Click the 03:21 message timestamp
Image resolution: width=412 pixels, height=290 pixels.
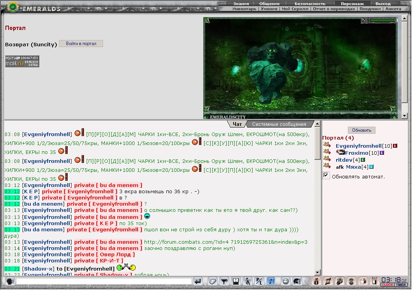coord(12,269)
